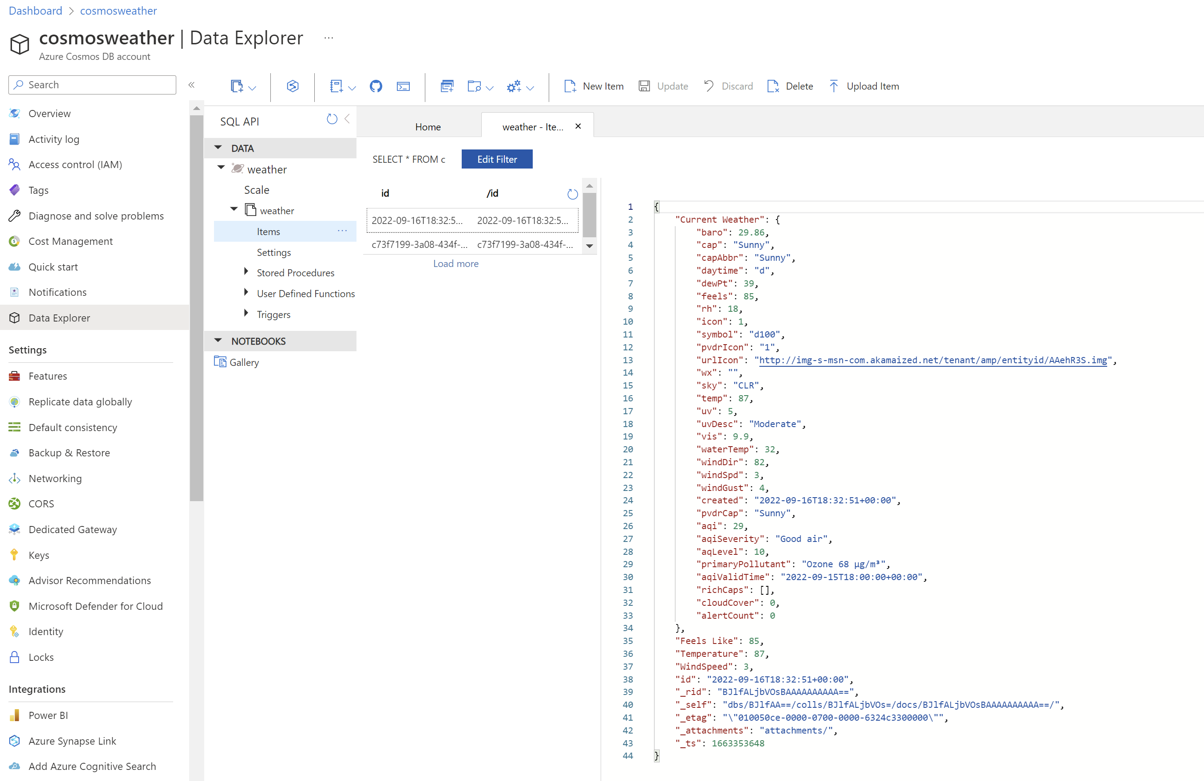The height and width of the screenshot is (781, 1204).
Task: Open Power BI integration
Action: tap(48, 715)
